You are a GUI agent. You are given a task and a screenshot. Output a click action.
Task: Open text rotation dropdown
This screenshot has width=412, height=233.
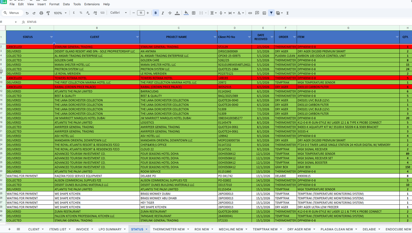tap(240, 13)
